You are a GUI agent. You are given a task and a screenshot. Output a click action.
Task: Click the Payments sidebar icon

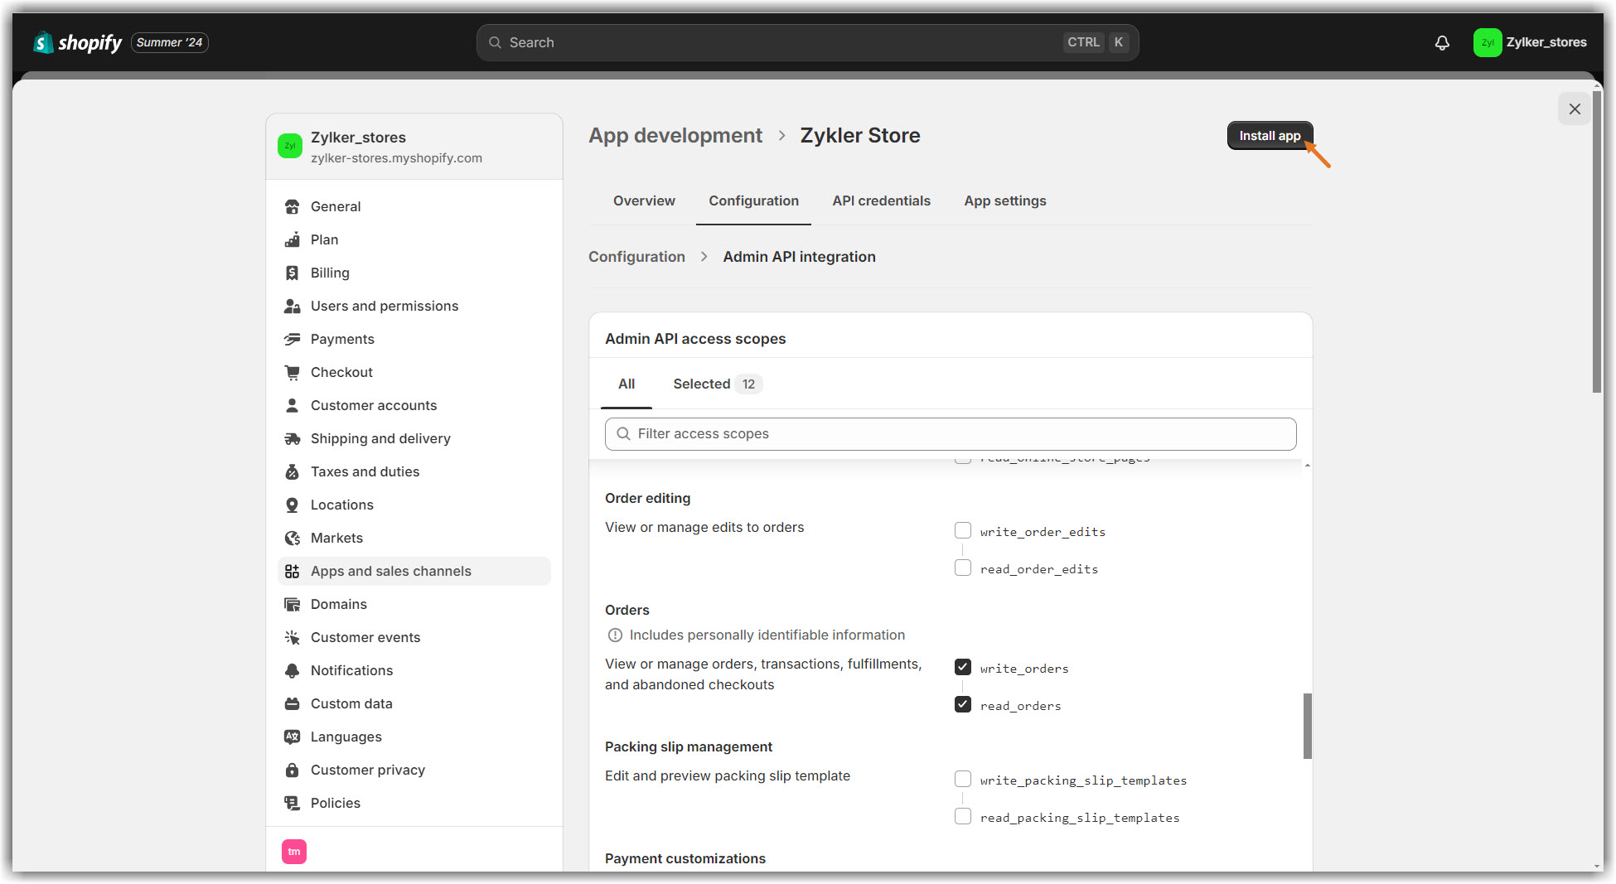[x=292, y=339]
